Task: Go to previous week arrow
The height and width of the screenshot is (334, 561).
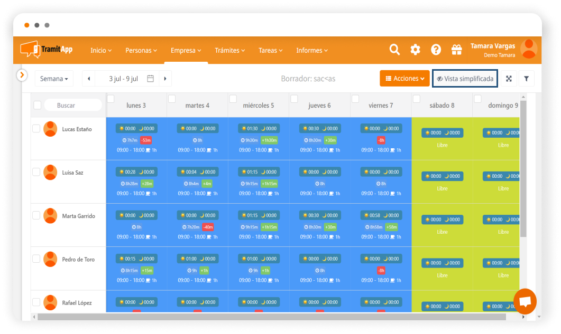Action: click(x=89, y=79)
